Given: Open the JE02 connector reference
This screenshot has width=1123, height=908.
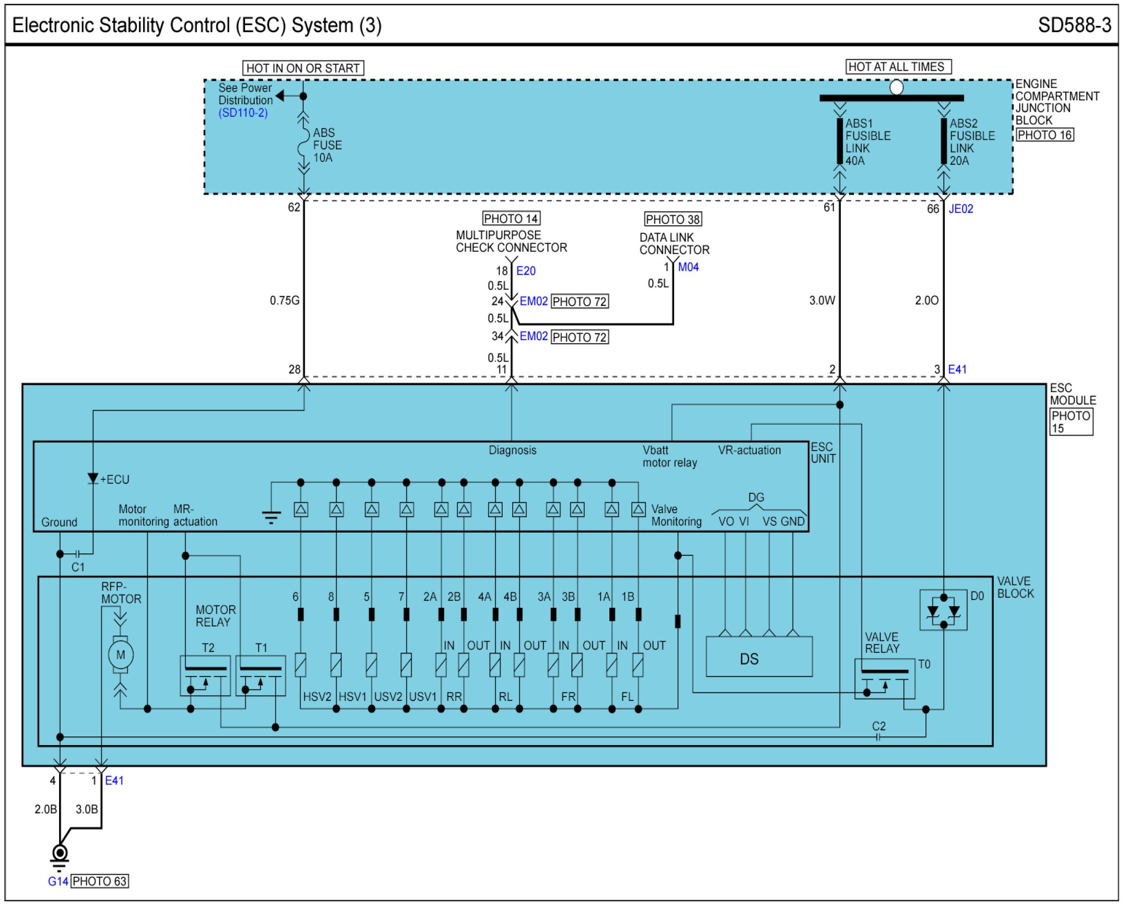Looking at the screenshot, I should [x=960, y=209].
